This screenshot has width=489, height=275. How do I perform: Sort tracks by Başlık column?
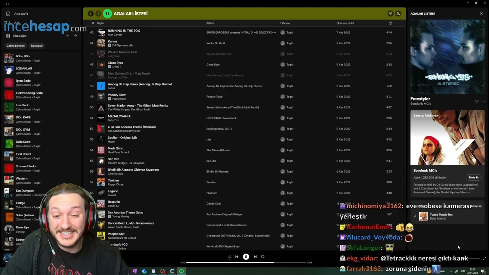(x=100, y=23)
